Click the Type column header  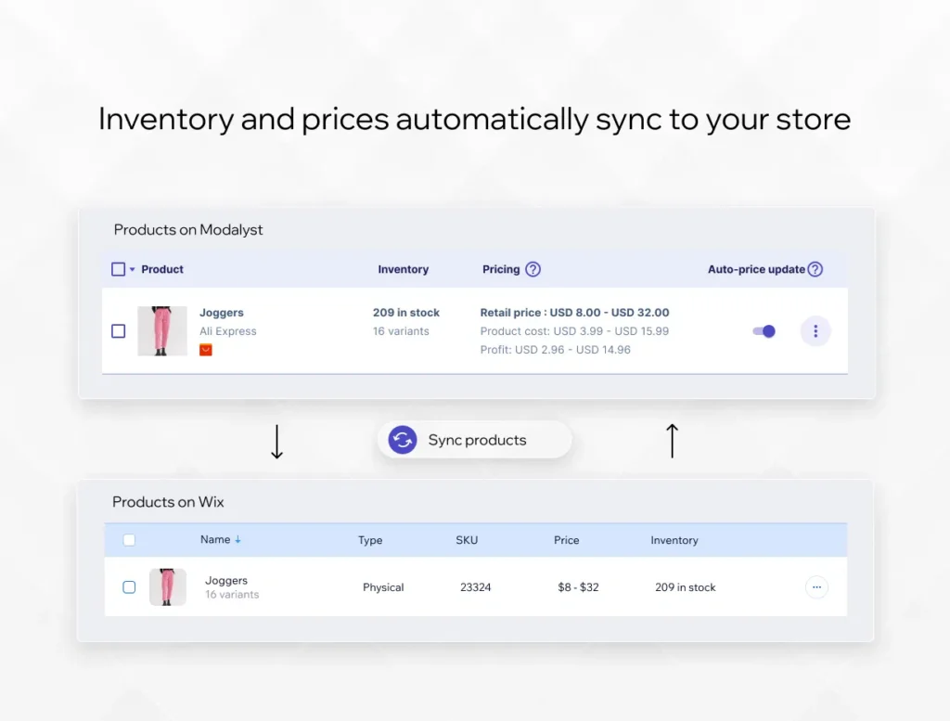pos(370,540)
